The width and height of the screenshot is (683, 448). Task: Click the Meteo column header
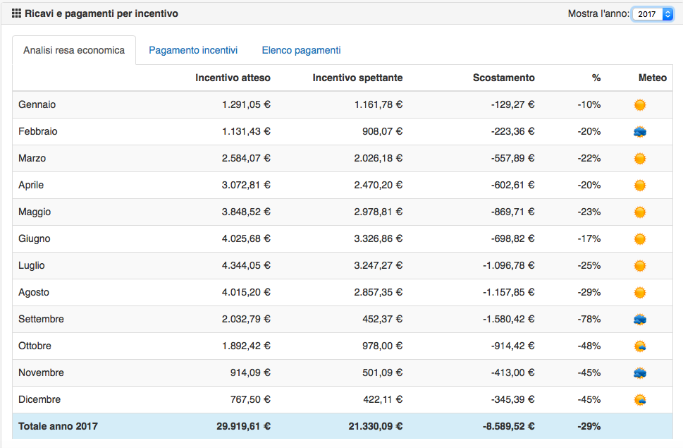(652, 78)
